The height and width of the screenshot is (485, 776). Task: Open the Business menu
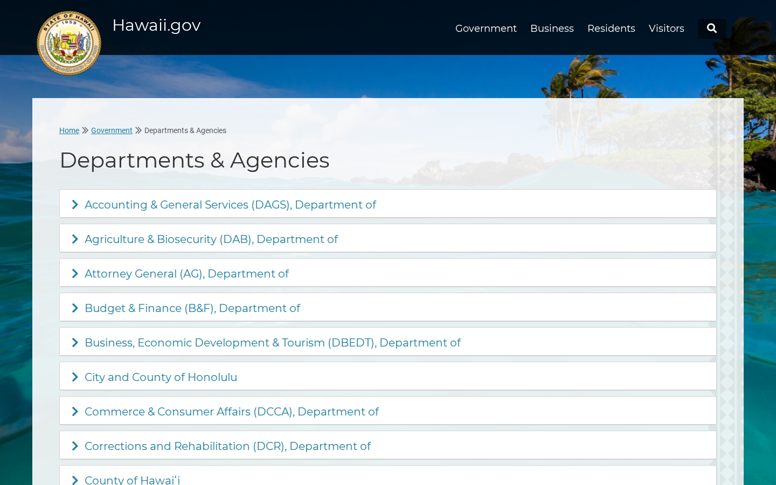click(x=552, y=29)
